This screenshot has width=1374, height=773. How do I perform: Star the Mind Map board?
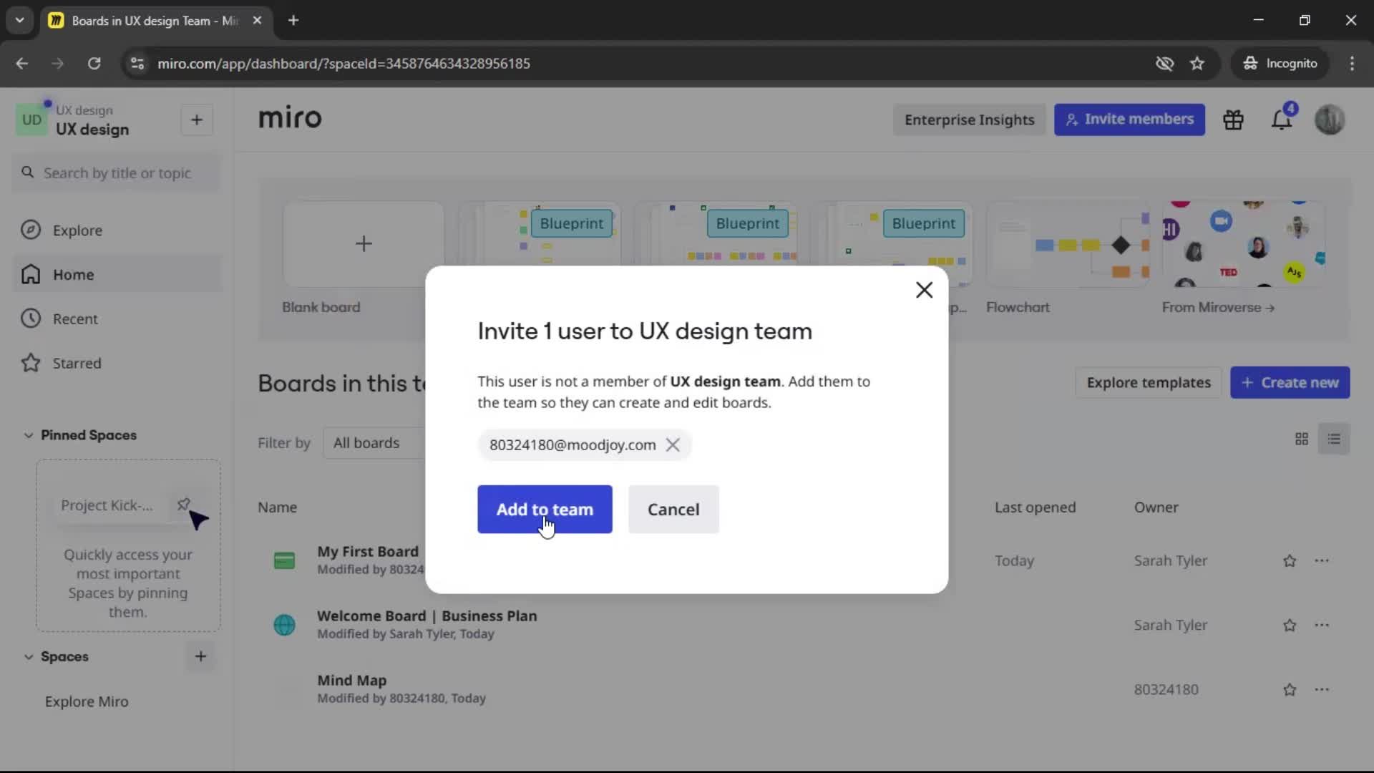point(1290,689)
